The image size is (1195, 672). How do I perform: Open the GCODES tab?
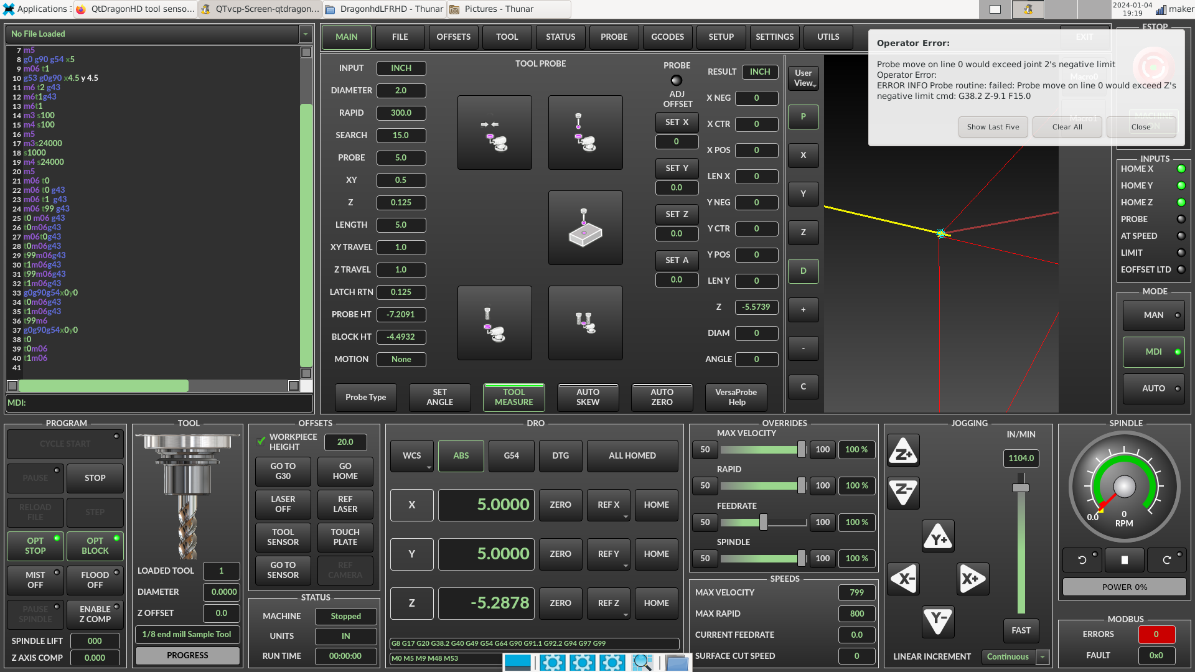pyautogui.click(x=668, y=37)
